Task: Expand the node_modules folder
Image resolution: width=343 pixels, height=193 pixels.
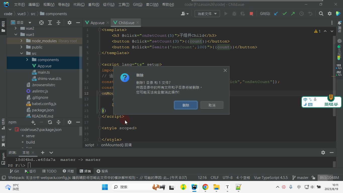Action: (x=21, y=41)
